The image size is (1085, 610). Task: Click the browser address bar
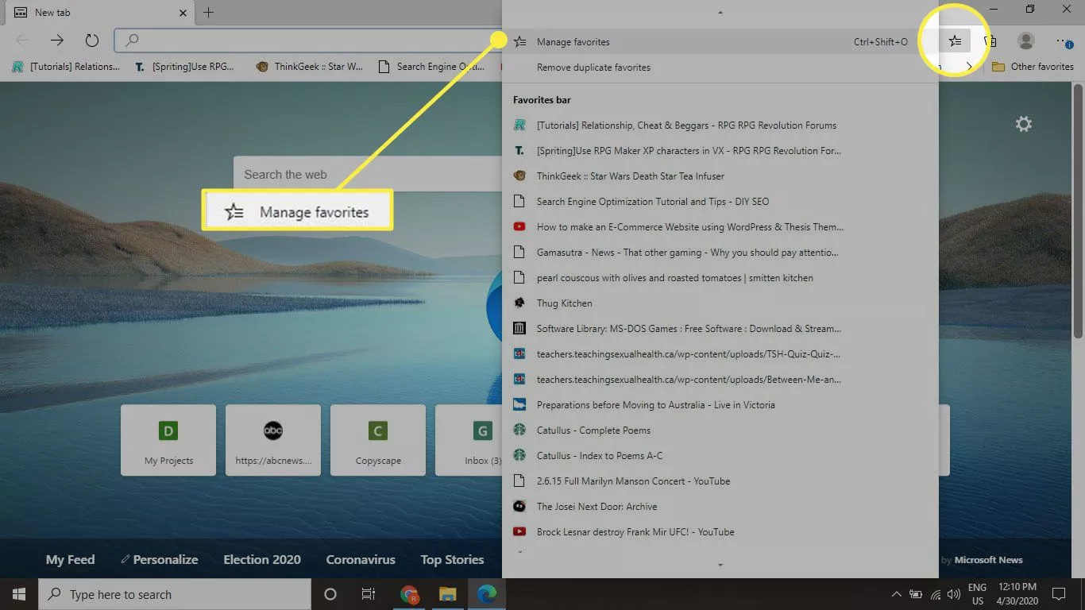point(310,40)
